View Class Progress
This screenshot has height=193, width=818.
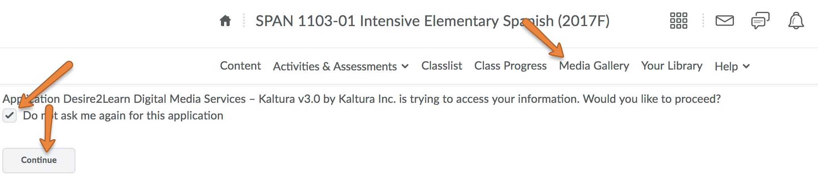(x=511, y=66)
